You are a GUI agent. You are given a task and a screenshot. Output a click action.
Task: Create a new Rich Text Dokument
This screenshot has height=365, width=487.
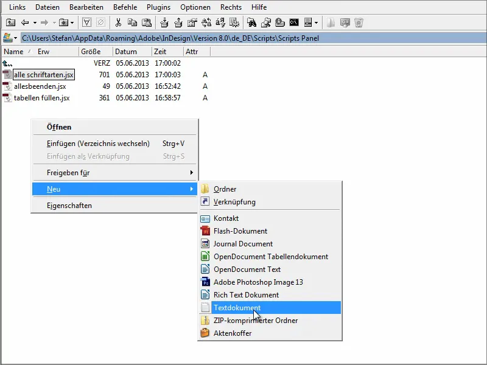(x=270, y=294)
